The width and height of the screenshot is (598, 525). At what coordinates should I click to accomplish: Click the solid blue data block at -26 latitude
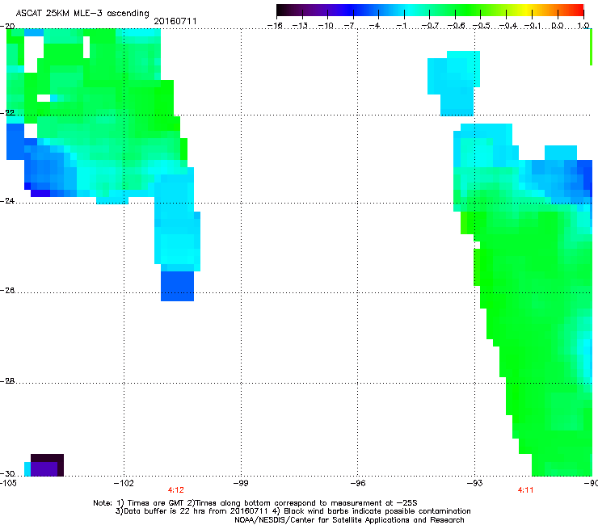point(177,286)
